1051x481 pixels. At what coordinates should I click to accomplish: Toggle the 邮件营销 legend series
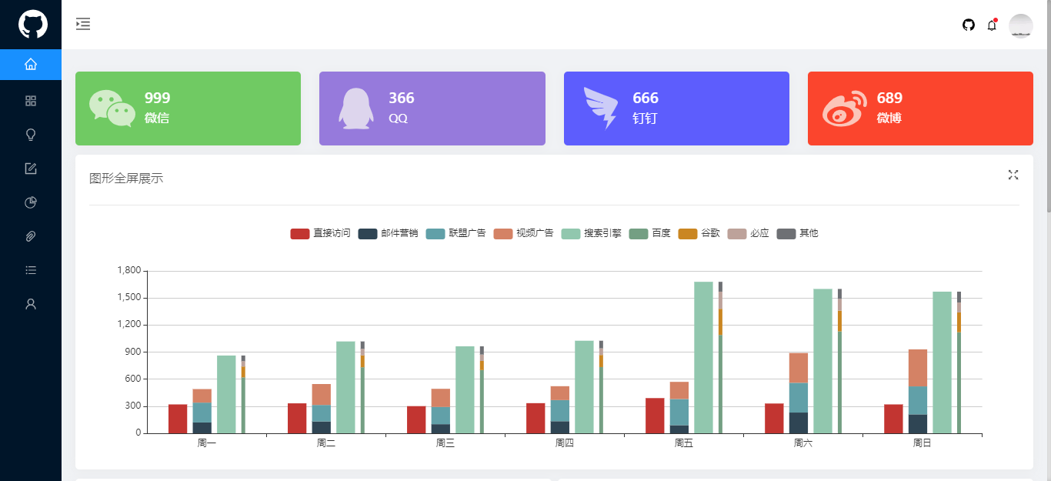[x=389, y=233]
